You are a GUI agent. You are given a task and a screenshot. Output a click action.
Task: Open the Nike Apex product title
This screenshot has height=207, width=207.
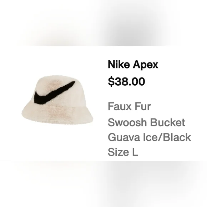tap(133, 65)
